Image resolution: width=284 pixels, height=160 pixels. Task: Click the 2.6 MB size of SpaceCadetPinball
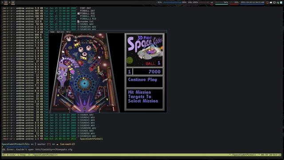pos(39,139)
